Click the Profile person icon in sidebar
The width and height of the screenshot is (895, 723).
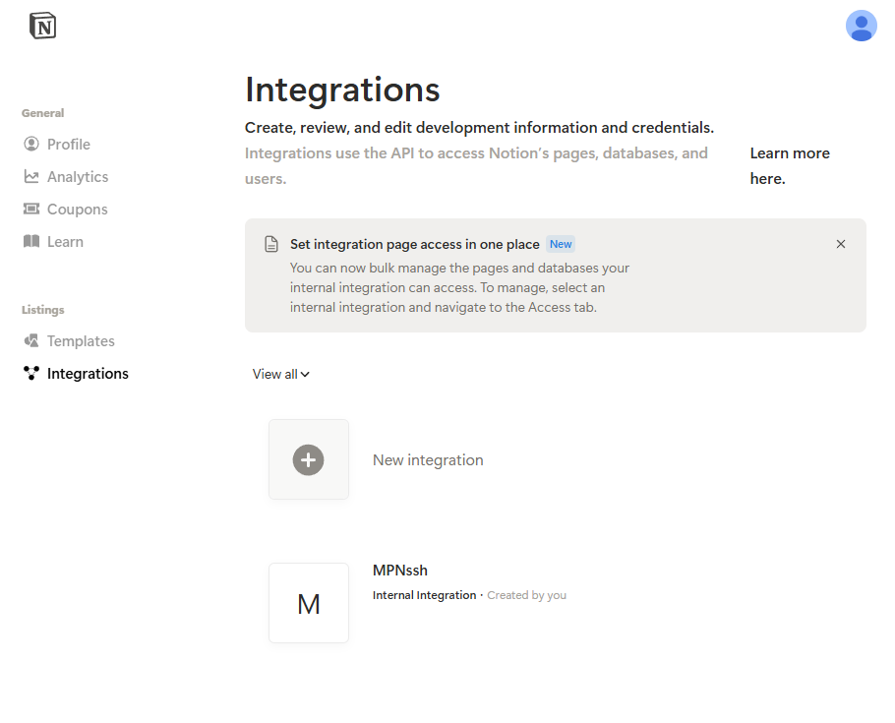click(x=31, y=144)
